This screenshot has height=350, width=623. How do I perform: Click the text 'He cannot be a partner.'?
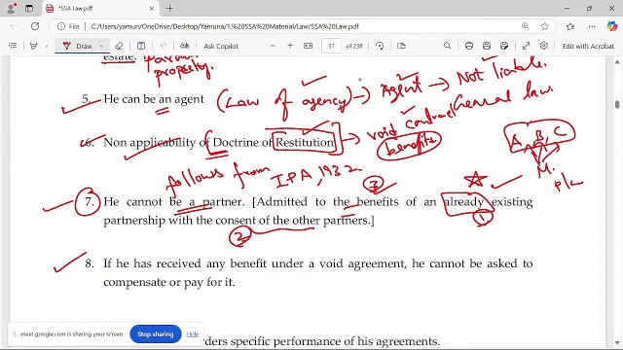tap(174, 201)
